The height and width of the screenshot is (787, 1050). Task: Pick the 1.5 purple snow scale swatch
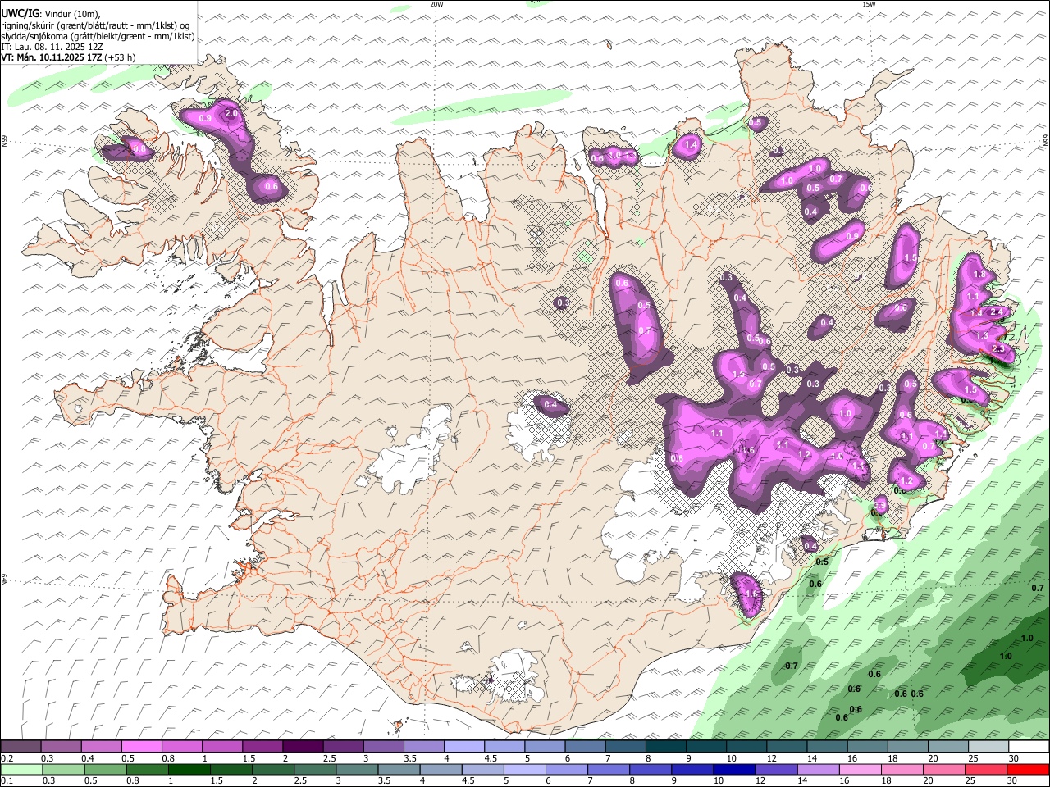pyautogui.click(x=262, y=747)
